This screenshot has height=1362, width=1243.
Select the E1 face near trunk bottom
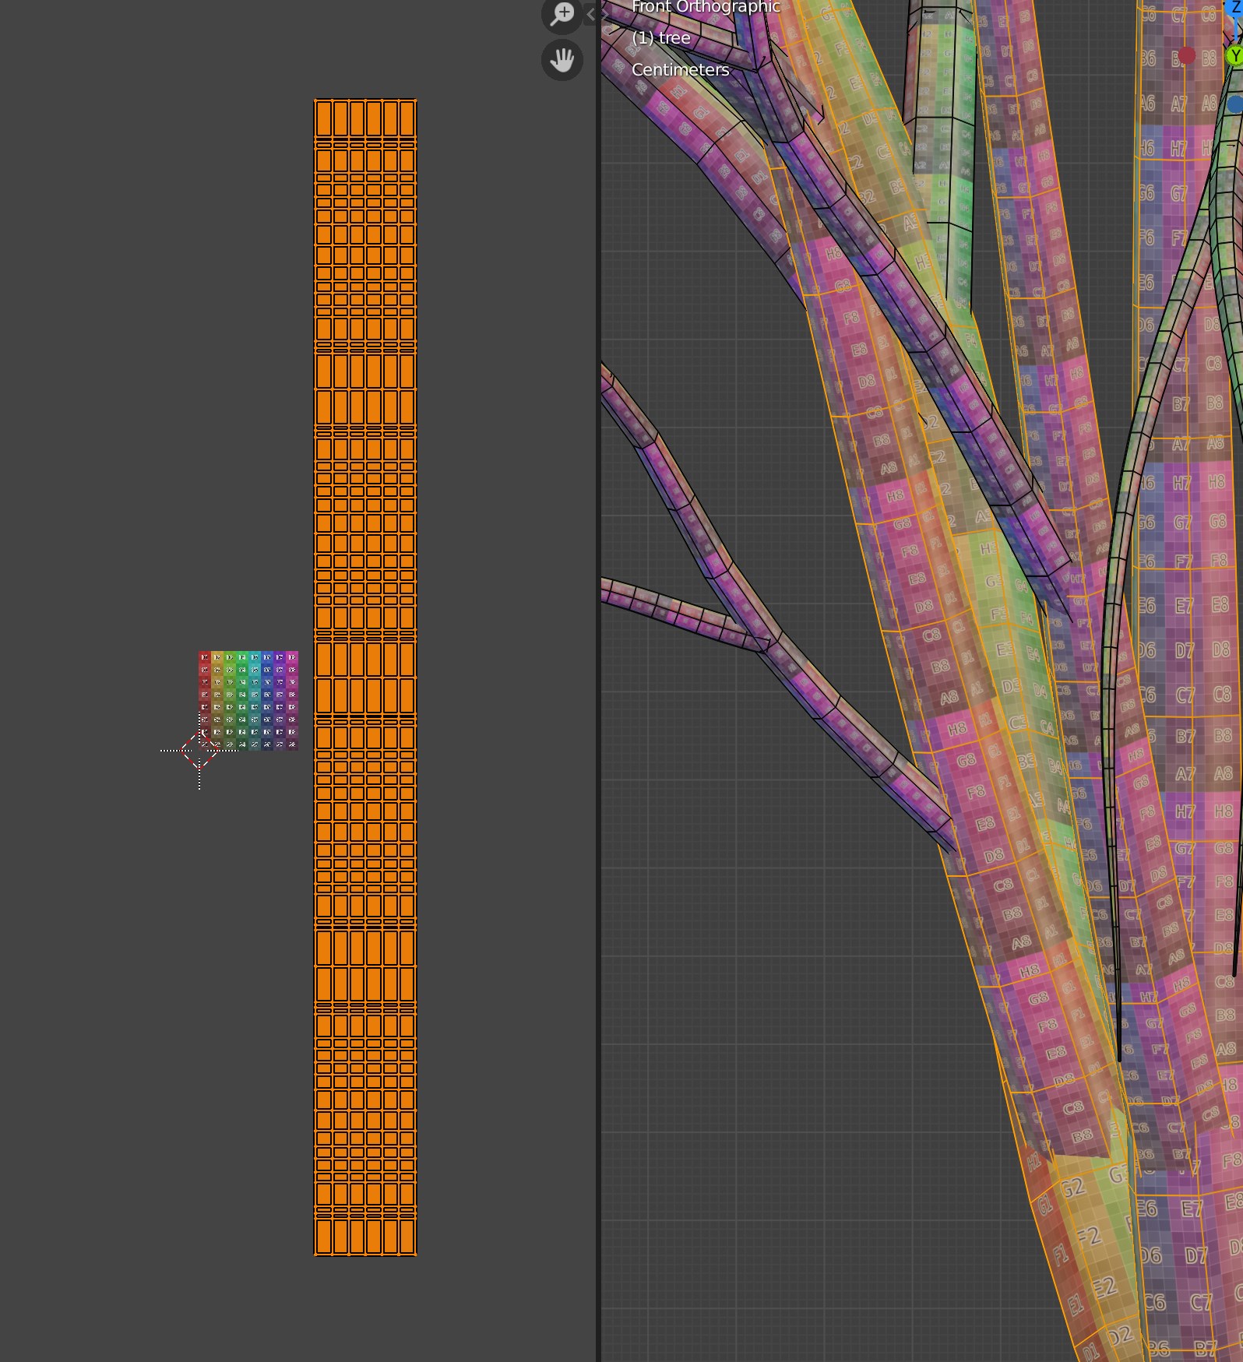click(x=1076, y=1304)
